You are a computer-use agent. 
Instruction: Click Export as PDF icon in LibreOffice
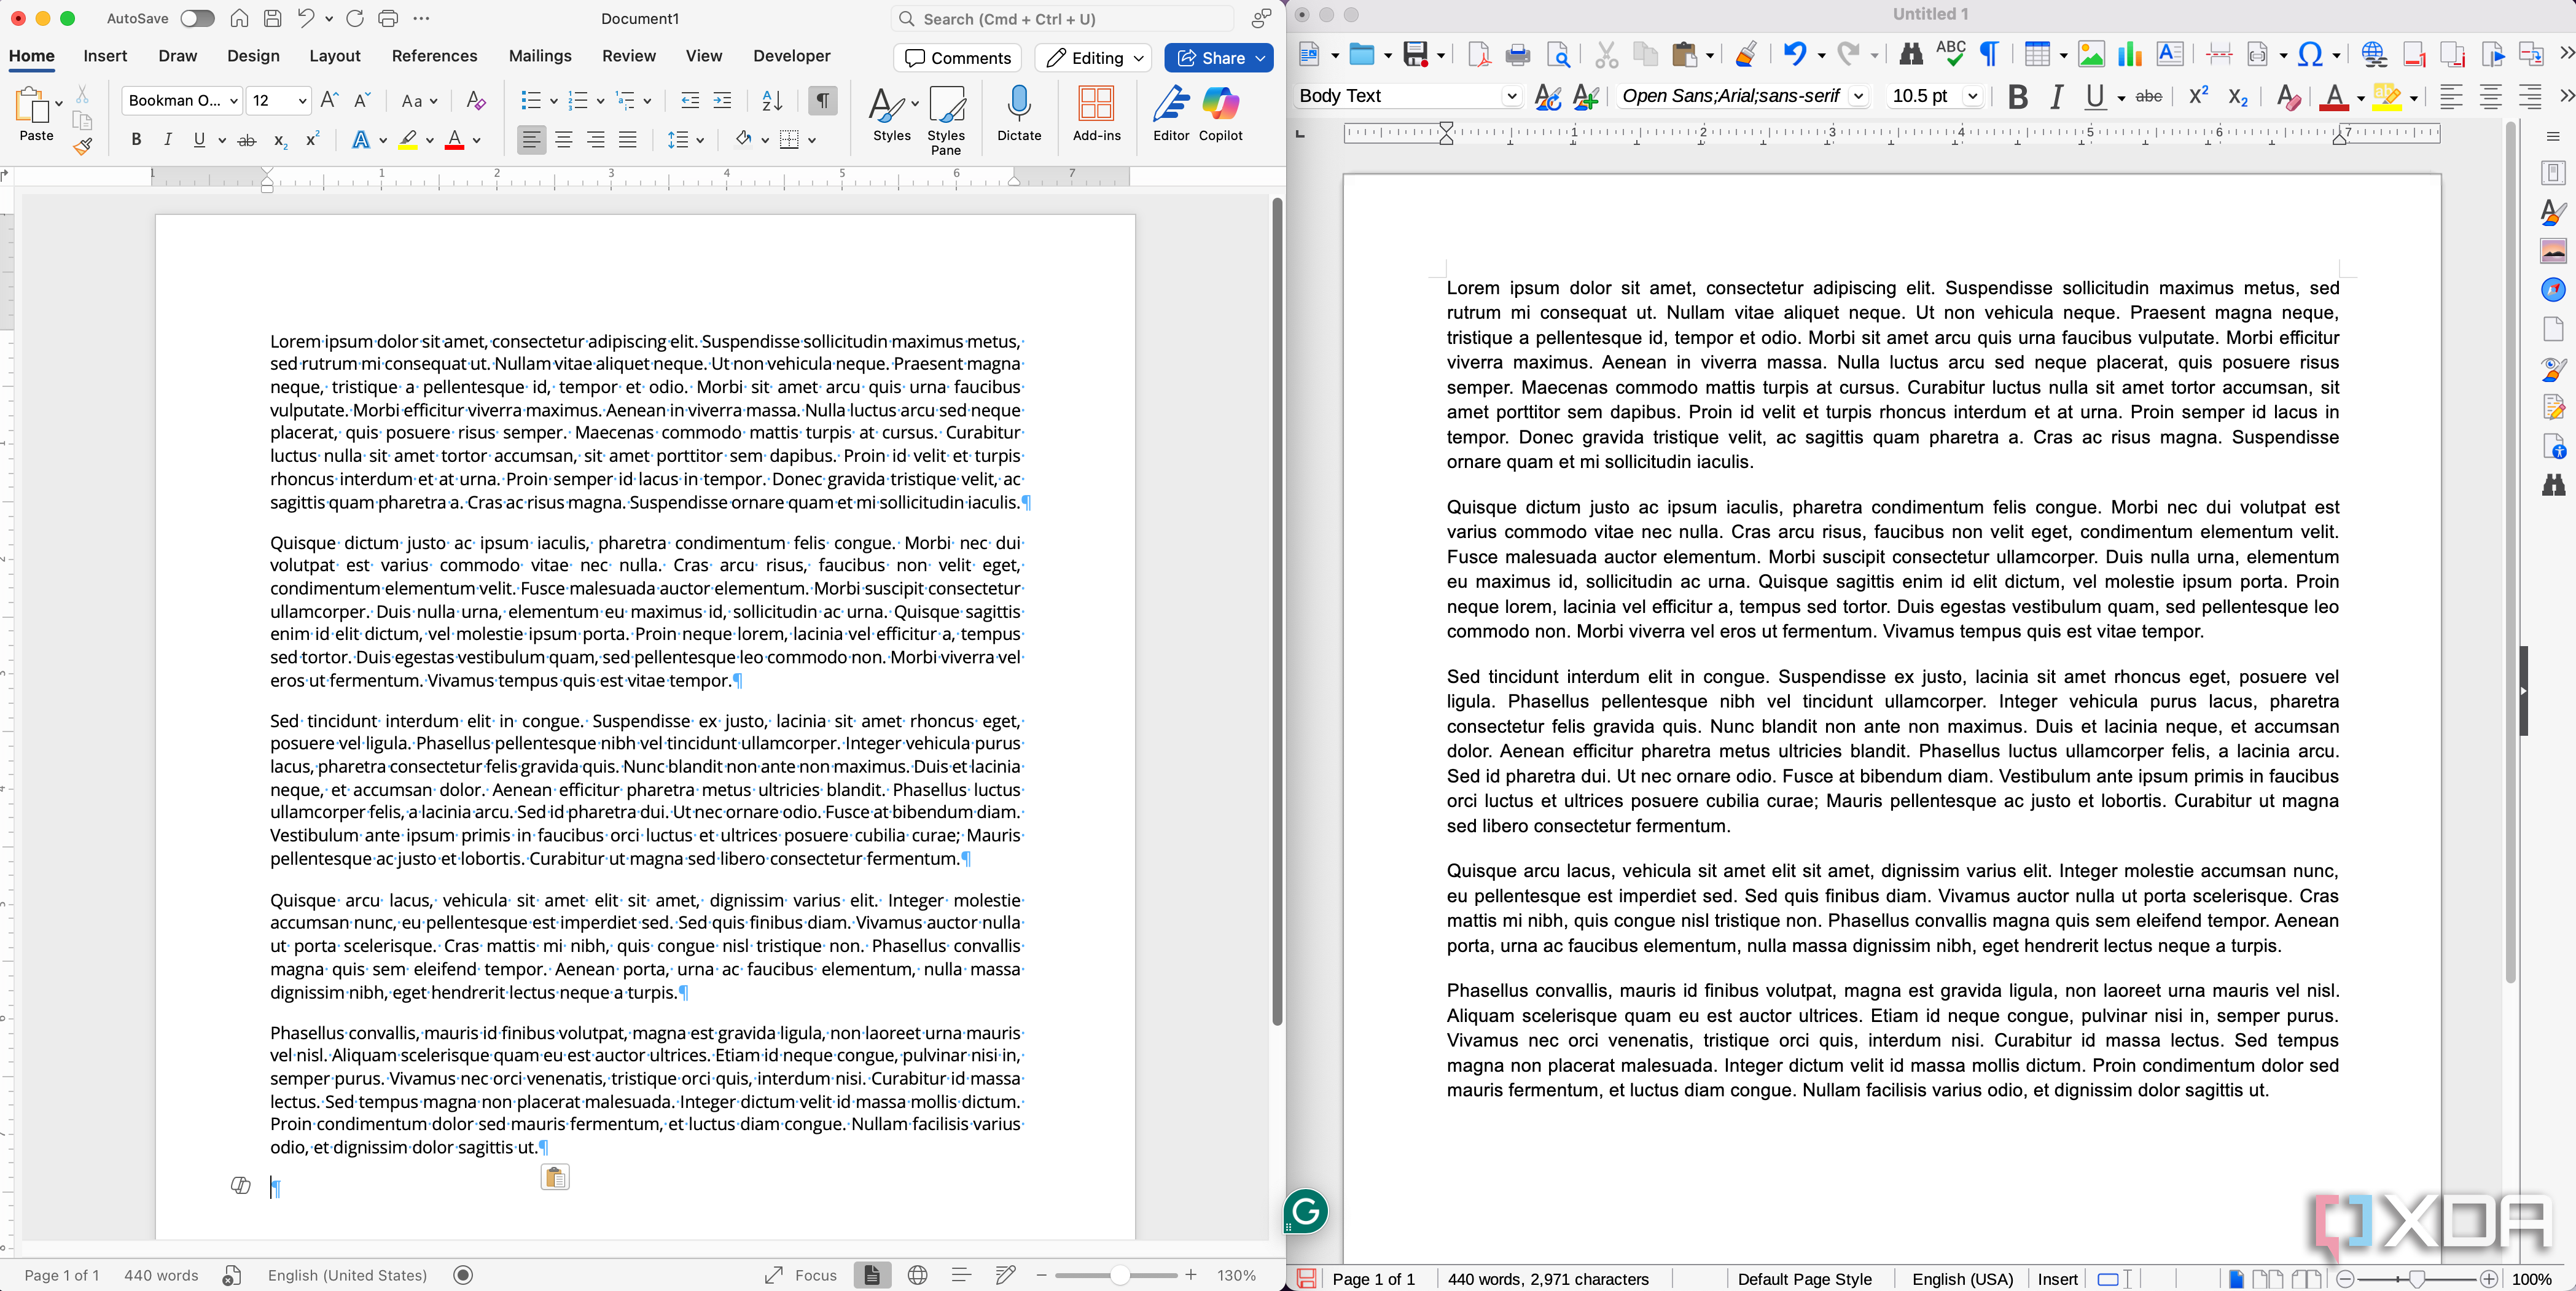point(1478,55)
